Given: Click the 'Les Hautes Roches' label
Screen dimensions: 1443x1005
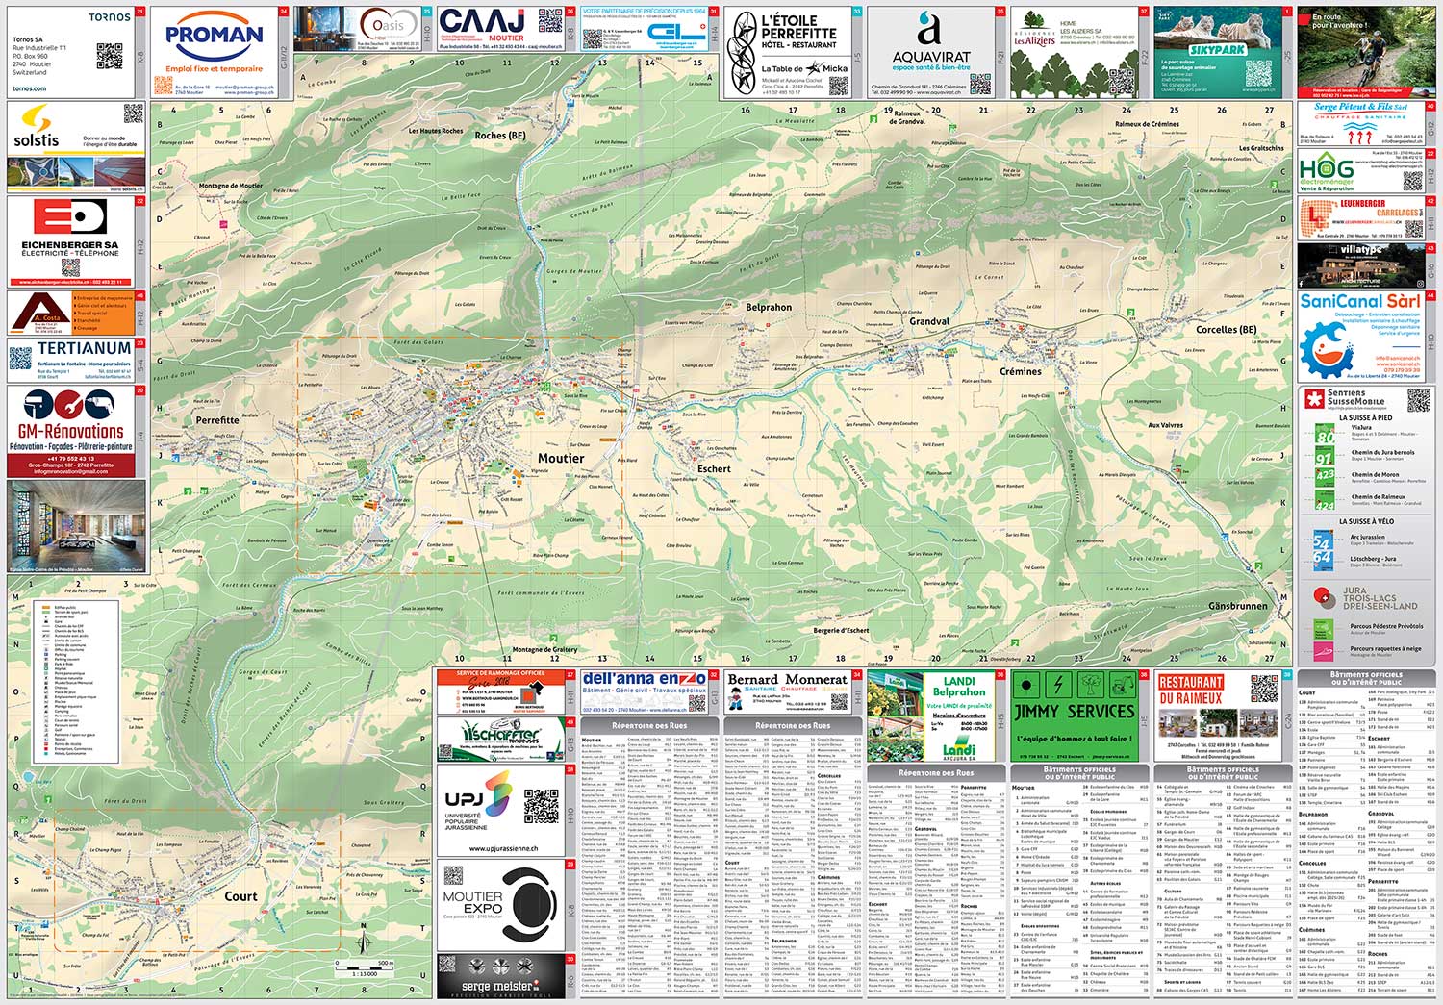Looking at the screenshot, I should pos(436,131).
